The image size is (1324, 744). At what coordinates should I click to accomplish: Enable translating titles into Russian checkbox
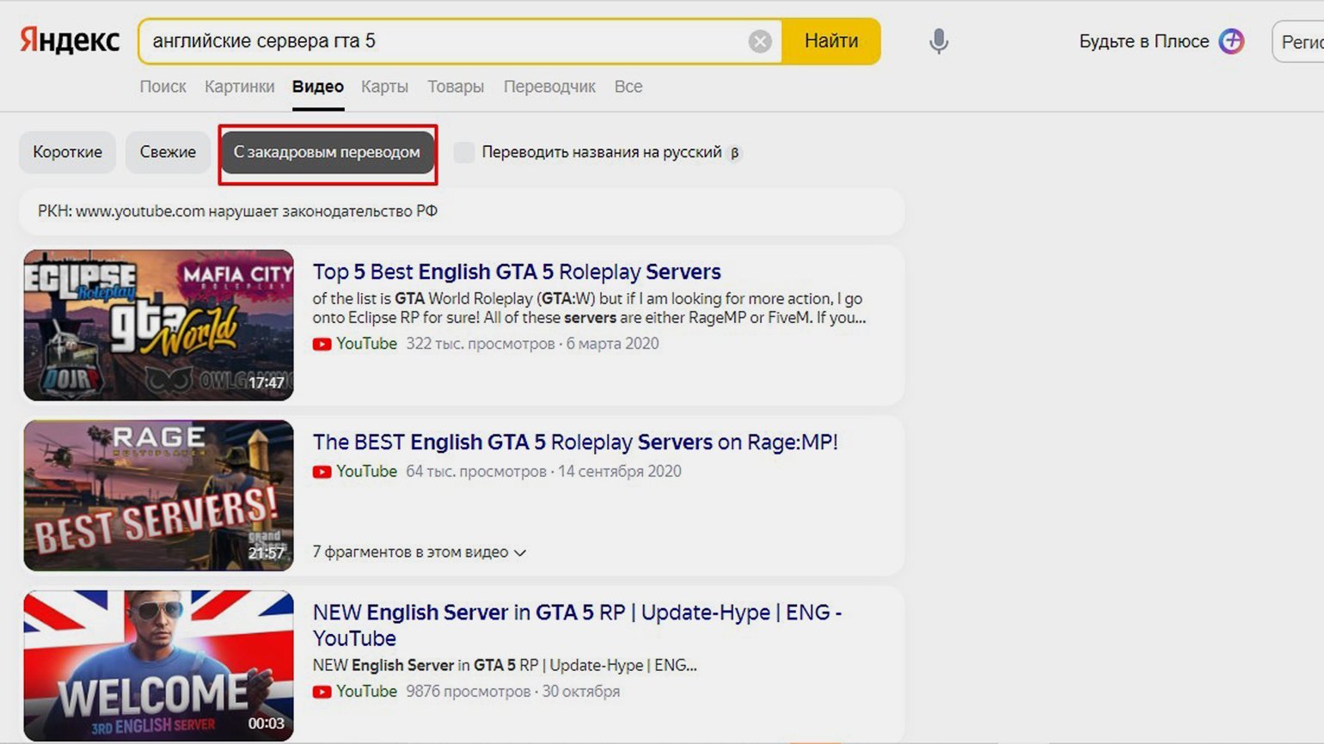[464, 152]
